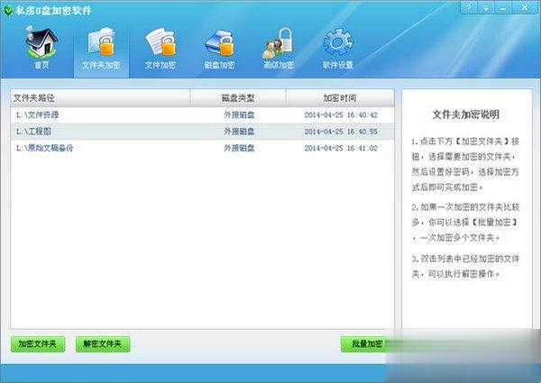
Task: Select the L:\文件资源 row
Action: coord(202,114)
